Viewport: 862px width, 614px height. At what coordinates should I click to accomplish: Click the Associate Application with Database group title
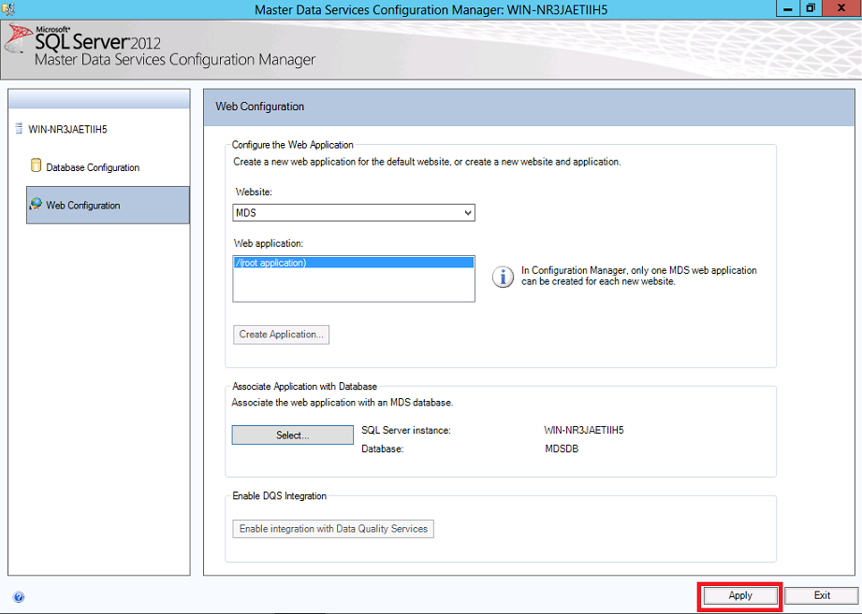(304, 386)
